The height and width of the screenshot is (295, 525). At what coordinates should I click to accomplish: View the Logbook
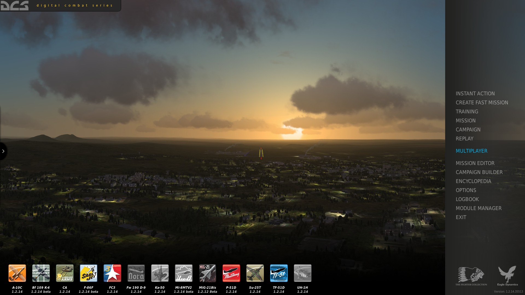point(467,199)
